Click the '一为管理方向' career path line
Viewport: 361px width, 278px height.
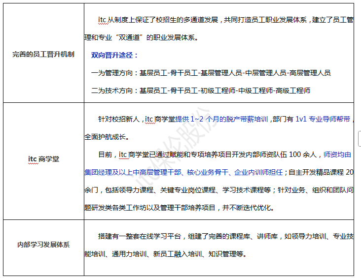pos(211,73)
